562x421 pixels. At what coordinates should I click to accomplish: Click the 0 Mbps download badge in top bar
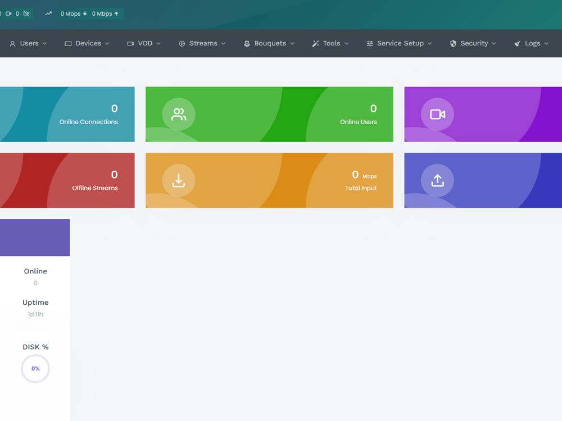coord(72,13)
